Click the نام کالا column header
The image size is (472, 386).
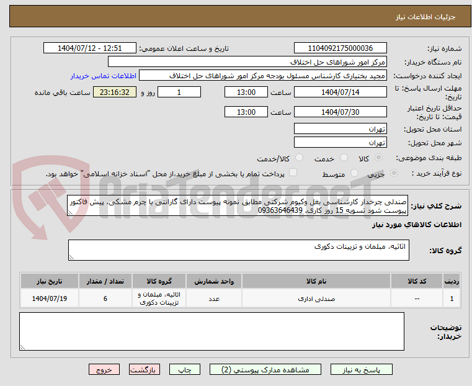(x=316, y=281)
